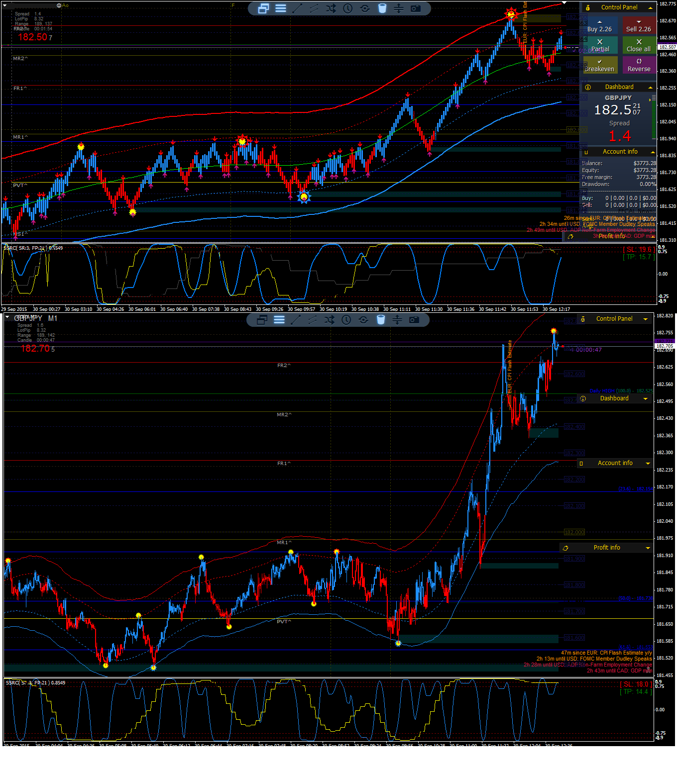The width and height of the screenshot is (677, 771).
Task: Click the money bag icon on the upper Control Panel header
Action: click(x=588, y=7)
